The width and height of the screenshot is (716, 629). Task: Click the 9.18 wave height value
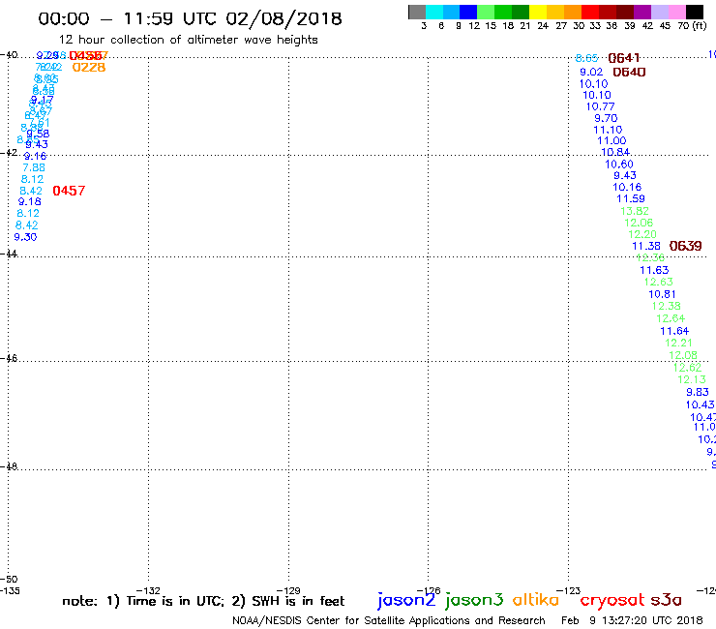coord(30,201)
